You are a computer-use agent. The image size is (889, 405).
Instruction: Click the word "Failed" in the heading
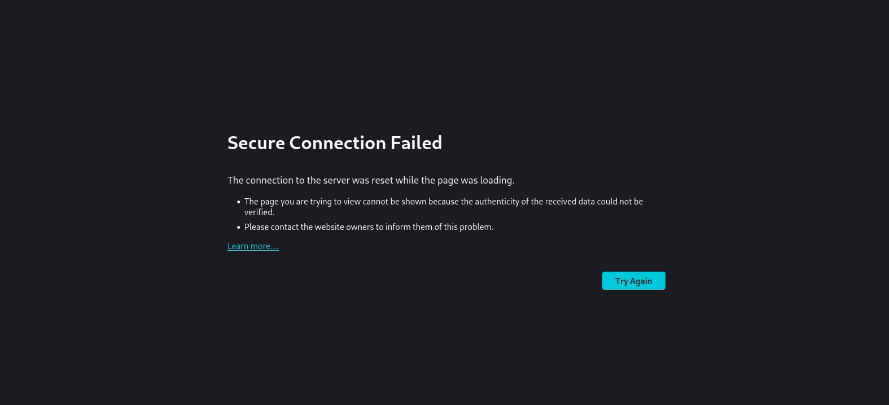coord(416,143)
